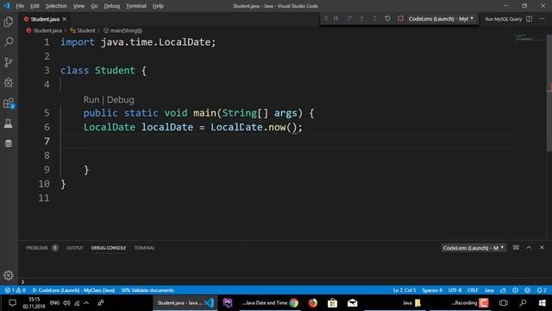This screenshot has height=311, width=552.
Task: Open the Selection menu
Action: 56,6
